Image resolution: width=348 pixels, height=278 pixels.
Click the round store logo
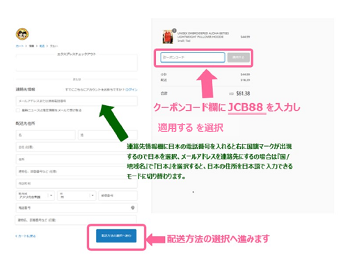22,34
